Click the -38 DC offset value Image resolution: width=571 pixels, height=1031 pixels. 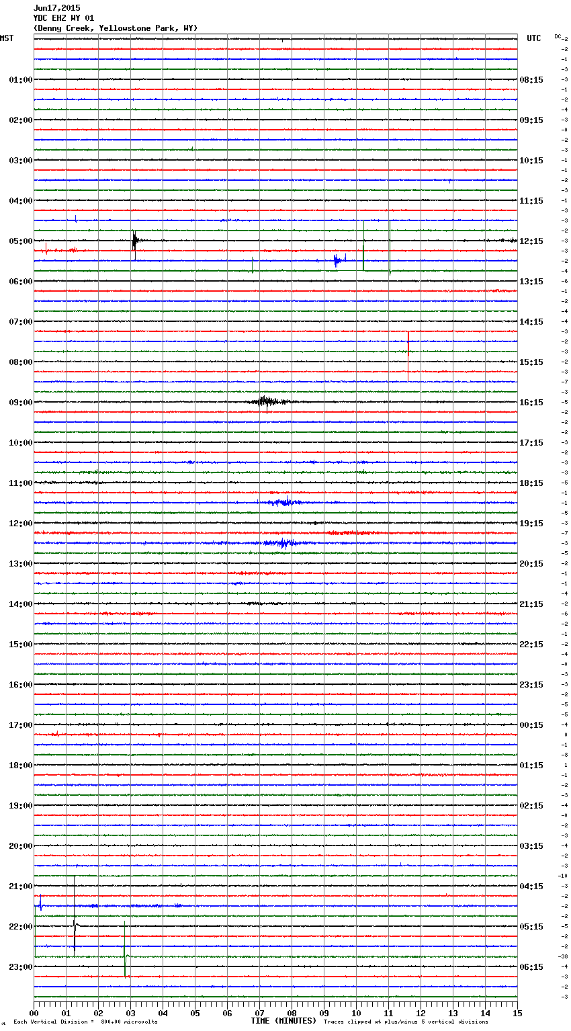564,956
